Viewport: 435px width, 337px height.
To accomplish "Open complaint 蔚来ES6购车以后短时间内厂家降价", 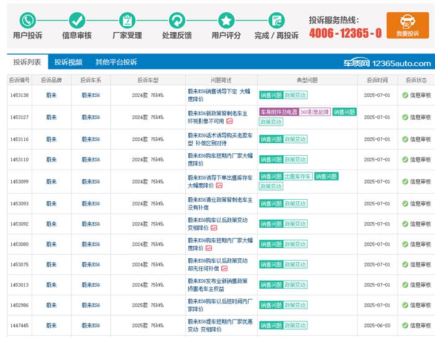I will pos(220,305).
